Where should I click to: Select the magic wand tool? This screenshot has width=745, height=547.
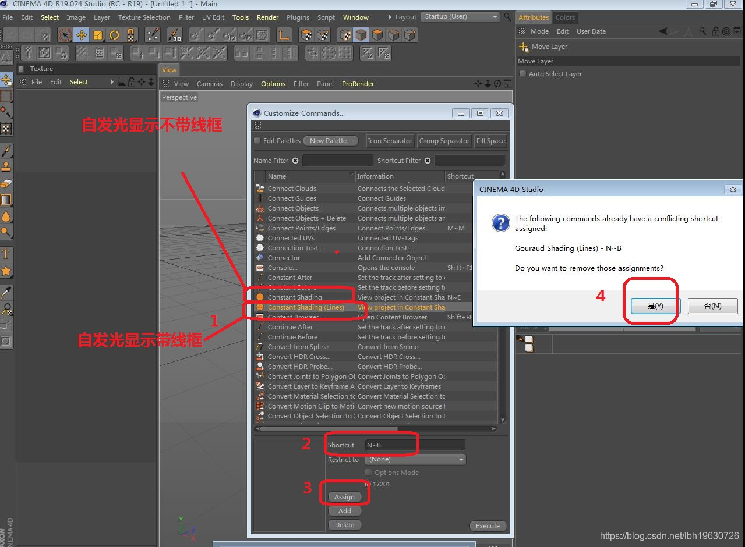(6, 112)
